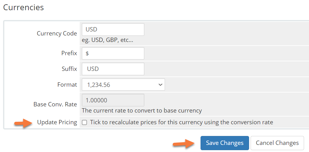Click the disabled Base Conv. Rate field

[113, 100]
